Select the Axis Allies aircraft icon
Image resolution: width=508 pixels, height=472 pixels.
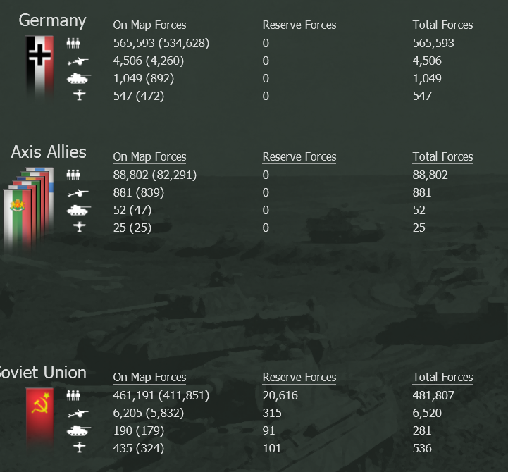pyautogui.click(x=80, y=227)
